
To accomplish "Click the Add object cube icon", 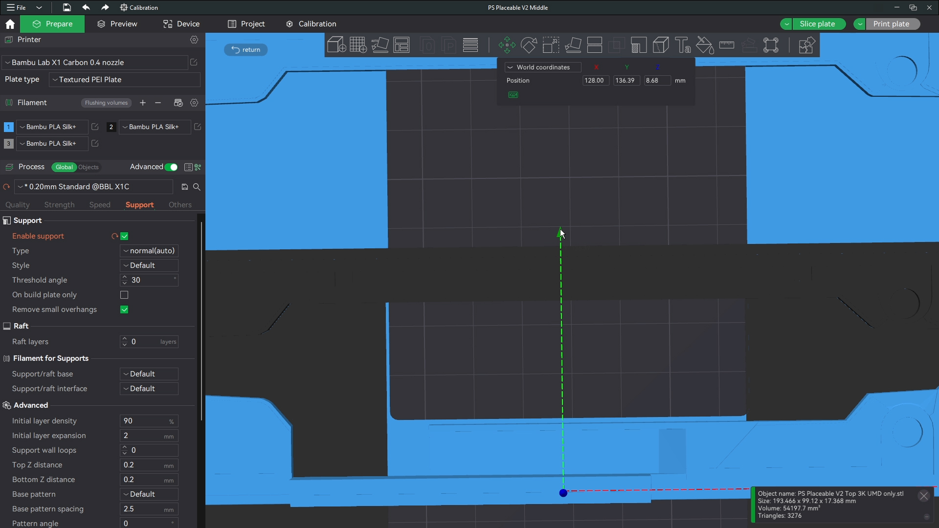I will [x=336, y=45].
